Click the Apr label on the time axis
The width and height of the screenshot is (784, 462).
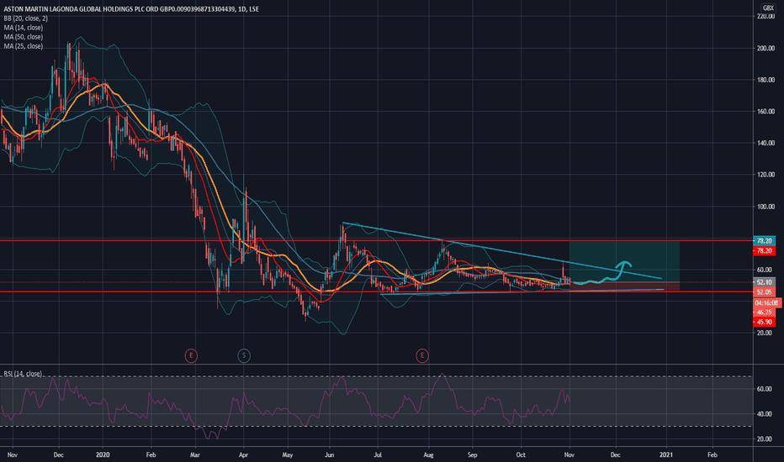coord(243,455)
